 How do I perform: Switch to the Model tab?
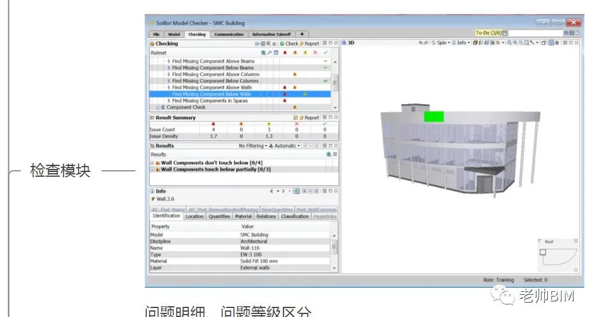(x=174, y=34)
